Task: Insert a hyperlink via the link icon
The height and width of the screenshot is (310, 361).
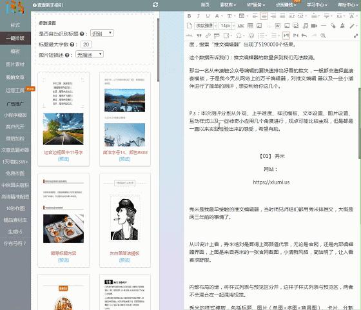Action: (208, 35)
